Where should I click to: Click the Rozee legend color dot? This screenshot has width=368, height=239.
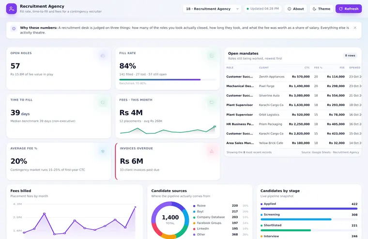[x=194, y=206]
